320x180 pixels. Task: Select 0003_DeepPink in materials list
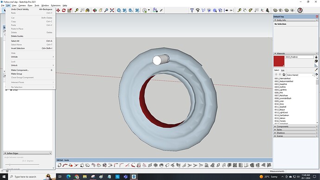tap(281, 84)
